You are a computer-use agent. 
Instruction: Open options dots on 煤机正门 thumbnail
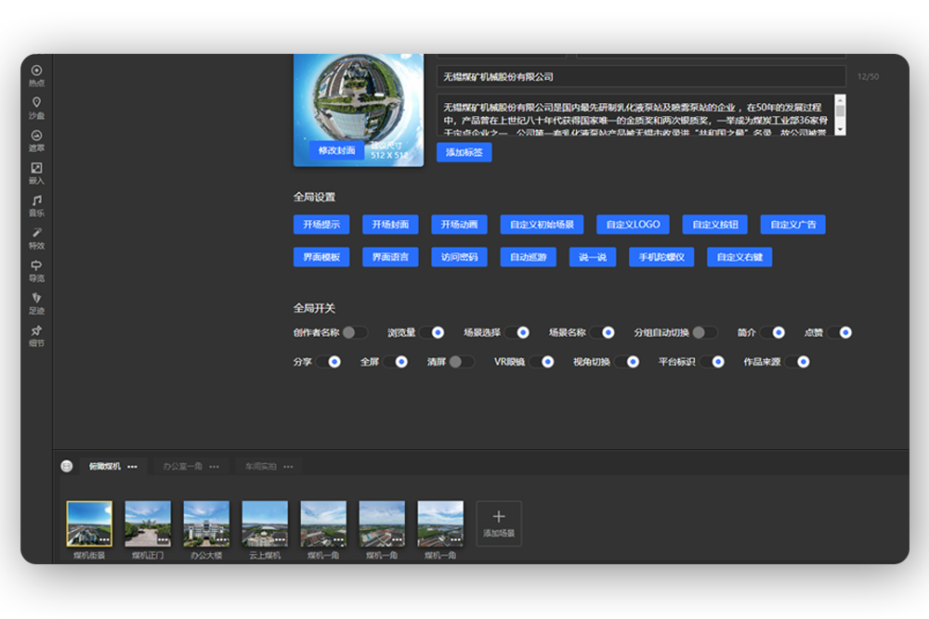(x=163, y=540)
